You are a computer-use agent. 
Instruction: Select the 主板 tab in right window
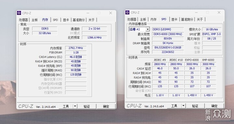pyautogui.click(x=143, y=19)
